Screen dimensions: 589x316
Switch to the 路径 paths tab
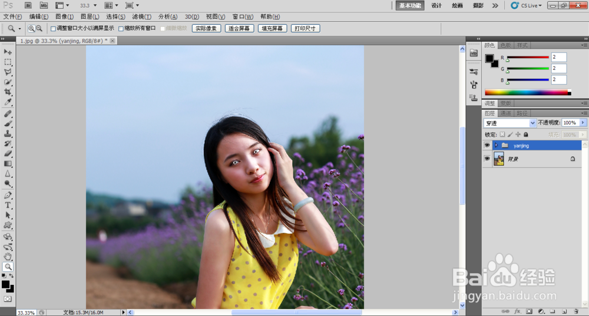click(522, 113)
